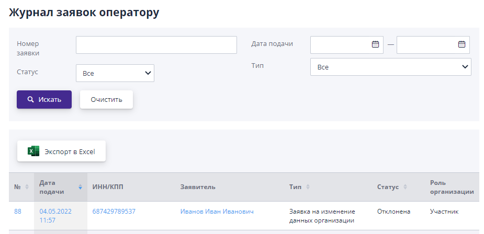
Task: Click the magnifier icon on Искать button
Action: 31,99
